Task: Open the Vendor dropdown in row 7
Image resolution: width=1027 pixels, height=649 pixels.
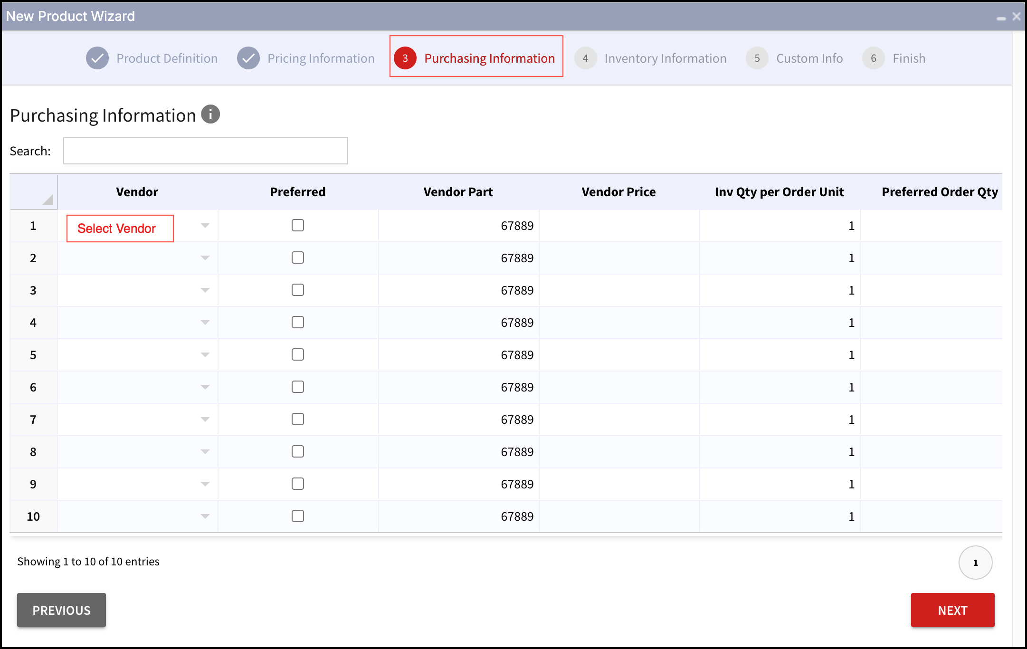Action: coord(205,420)
